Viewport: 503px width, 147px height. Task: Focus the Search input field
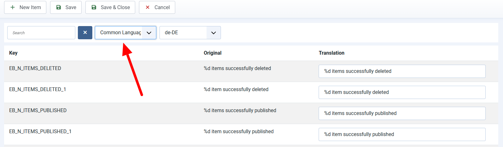[x=41, y=33]
